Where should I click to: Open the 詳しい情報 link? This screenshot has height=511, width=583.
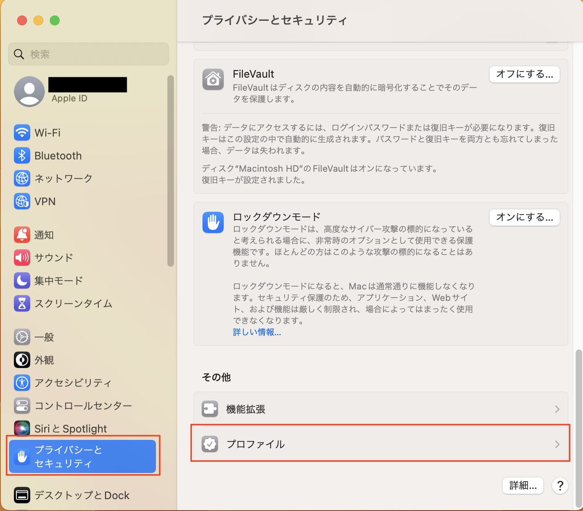[256, 332]
